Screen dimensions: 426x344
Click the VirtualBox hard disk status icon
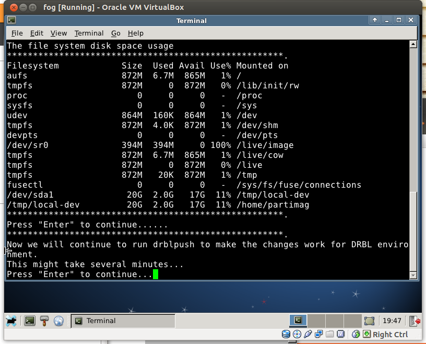[286, 334]
